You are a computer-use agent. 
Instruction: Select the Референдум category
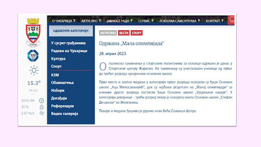[x=62, y=106]
